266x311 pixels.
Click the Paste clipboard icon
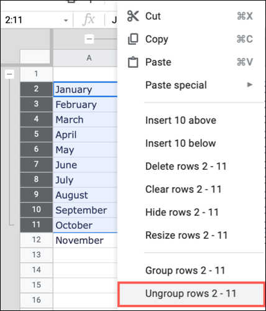click(x=133, y=62)
